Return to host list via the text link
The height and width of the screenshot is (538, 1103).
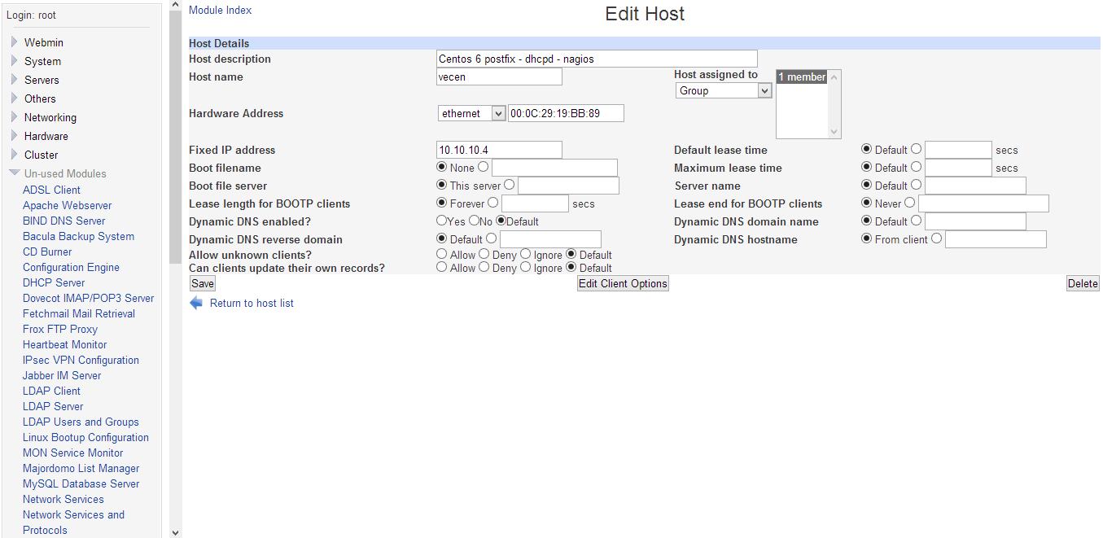(251, 303)
